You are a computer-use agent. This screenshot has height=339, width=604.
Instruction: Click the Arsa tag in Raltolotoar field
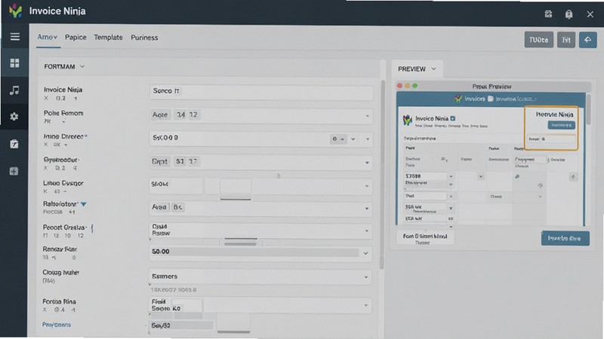(159, 207)
